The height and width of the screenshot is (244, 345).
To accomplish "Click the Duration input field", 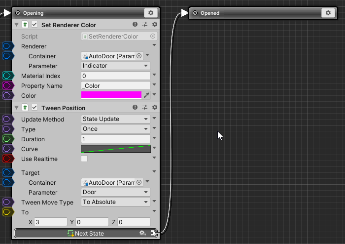I will coord(116,139).
